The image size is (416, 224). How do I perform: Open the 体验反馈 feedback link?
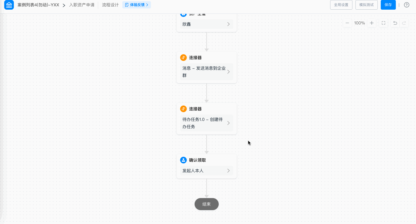click(136, 5)
